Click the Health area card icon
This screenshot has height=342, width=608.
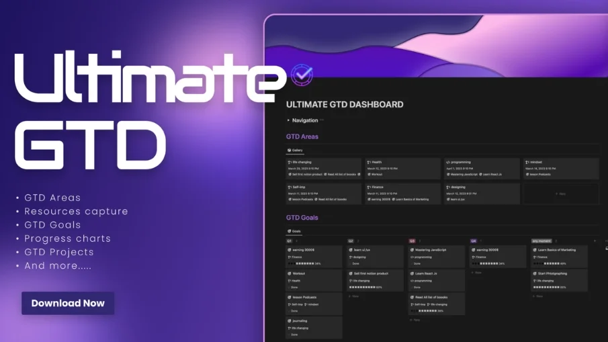pos(369,162)
